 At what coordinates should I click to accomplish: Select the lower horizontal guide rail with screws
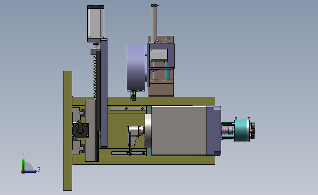pyautogui.click(x=129, y=153)
